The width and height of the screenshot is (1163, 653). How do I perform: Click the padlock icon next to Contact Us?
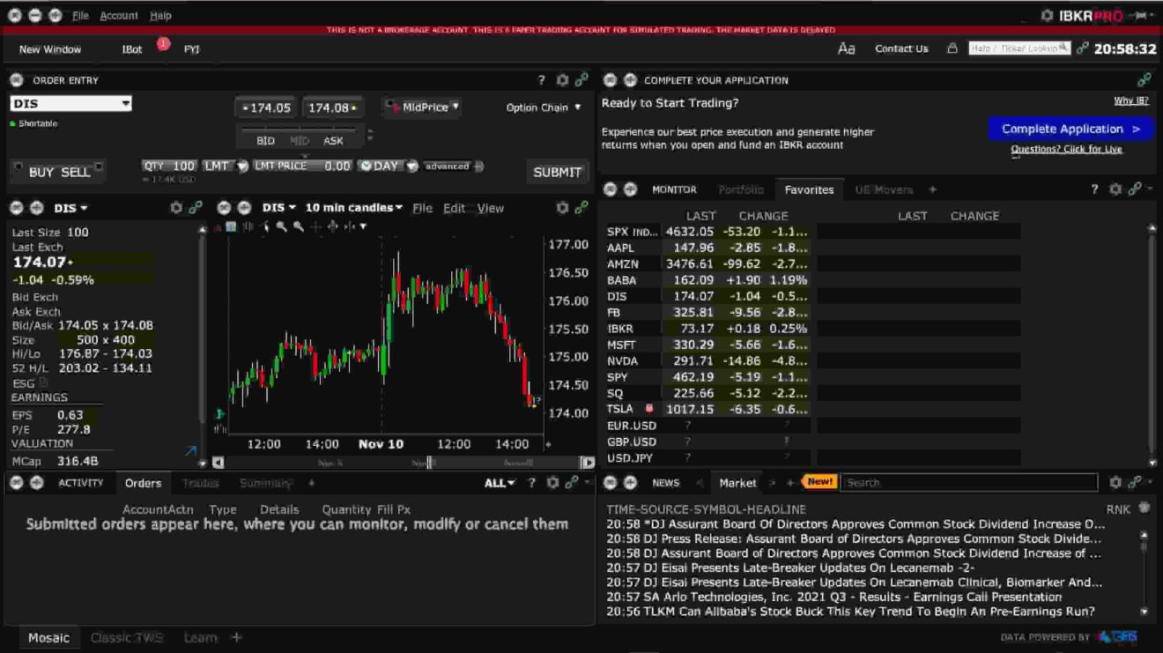click(x=952, y=48)
